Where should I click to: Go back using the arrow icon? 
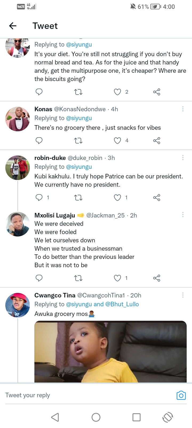pyautogui.click(x=13, y=26)
